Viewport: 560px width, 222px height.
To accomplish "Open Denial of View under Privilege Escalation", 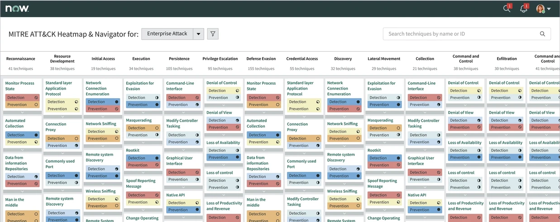I will 219,113.
